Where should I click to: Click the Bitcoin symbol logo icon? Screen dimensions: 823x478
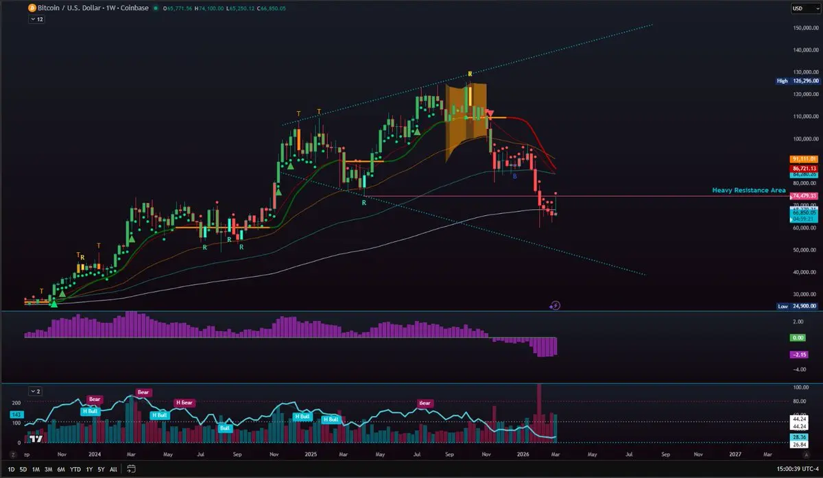pos(32,8)
